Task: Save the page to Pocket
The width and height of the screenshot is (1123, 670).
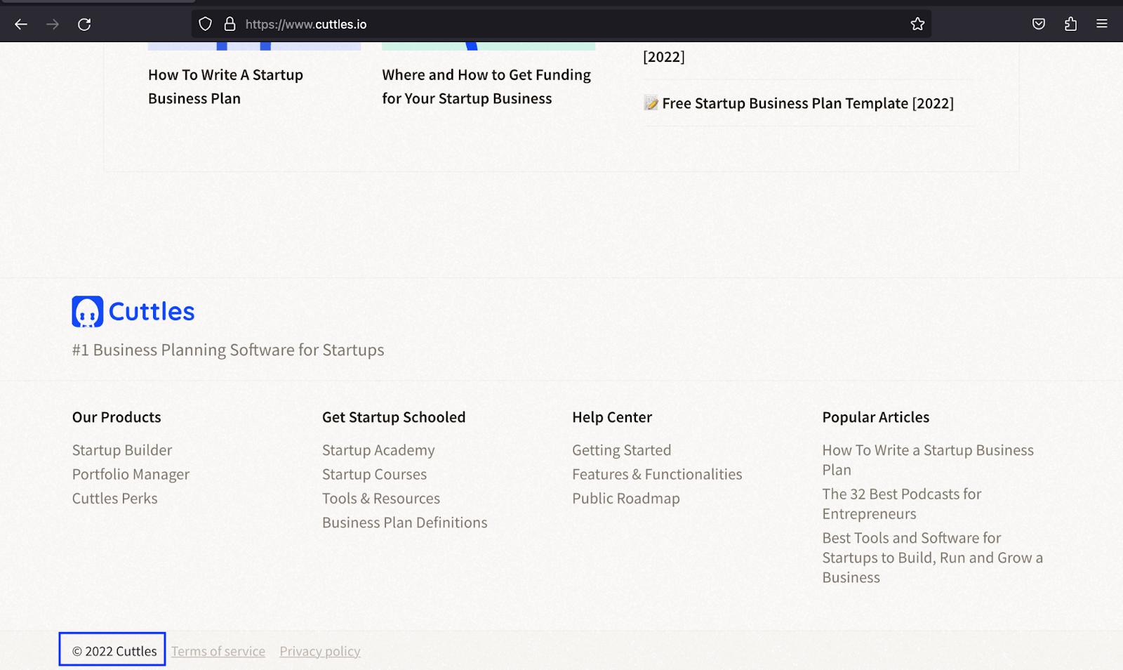Action: [x=1038, y=23]
